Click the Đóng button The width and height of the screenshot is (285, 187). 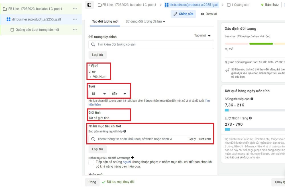[92, 182]
